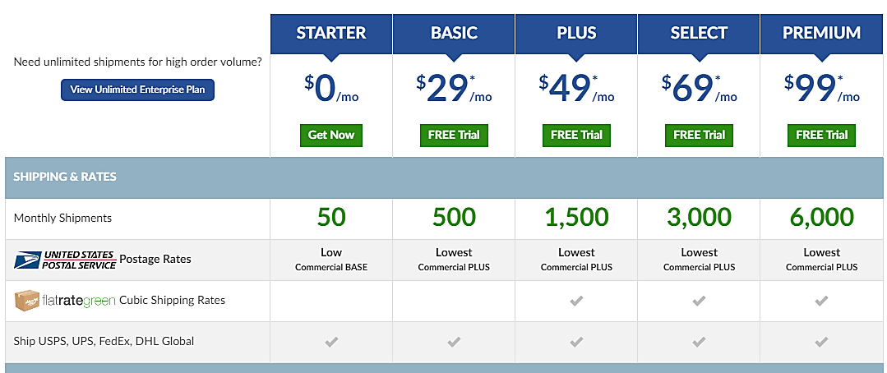This screenshot has height=373, width=887.
Task: Start the FREE Trial for PLUS plan
Action: 576,135
